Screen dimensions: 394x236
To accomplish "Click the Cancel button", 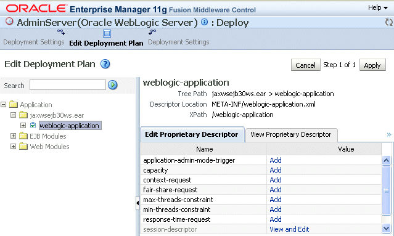I will [x=305, y=65].
